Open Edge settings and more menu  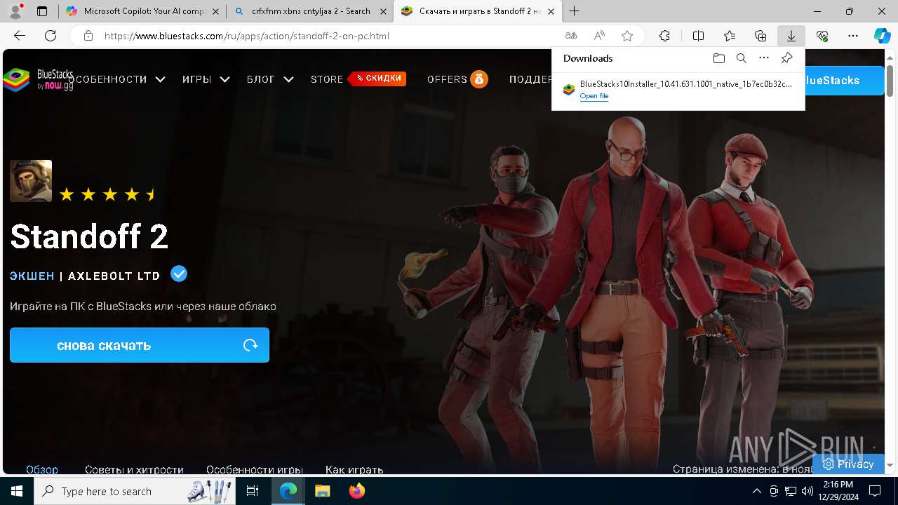click(x=853, y=36)
